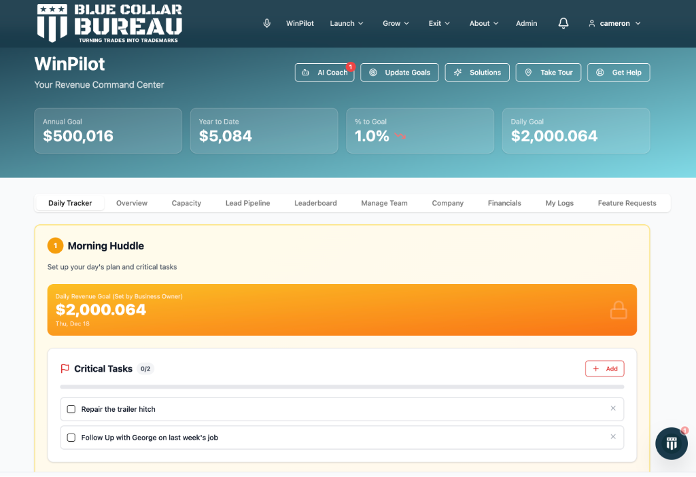Click the Year to Date $5,084 card
The height and width of the screenshot is (477, 696).
coord(264,131)
